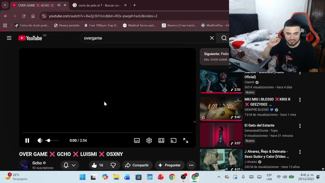Go back in the browser
Screen dimensions: 325x183
pos(6,16)
